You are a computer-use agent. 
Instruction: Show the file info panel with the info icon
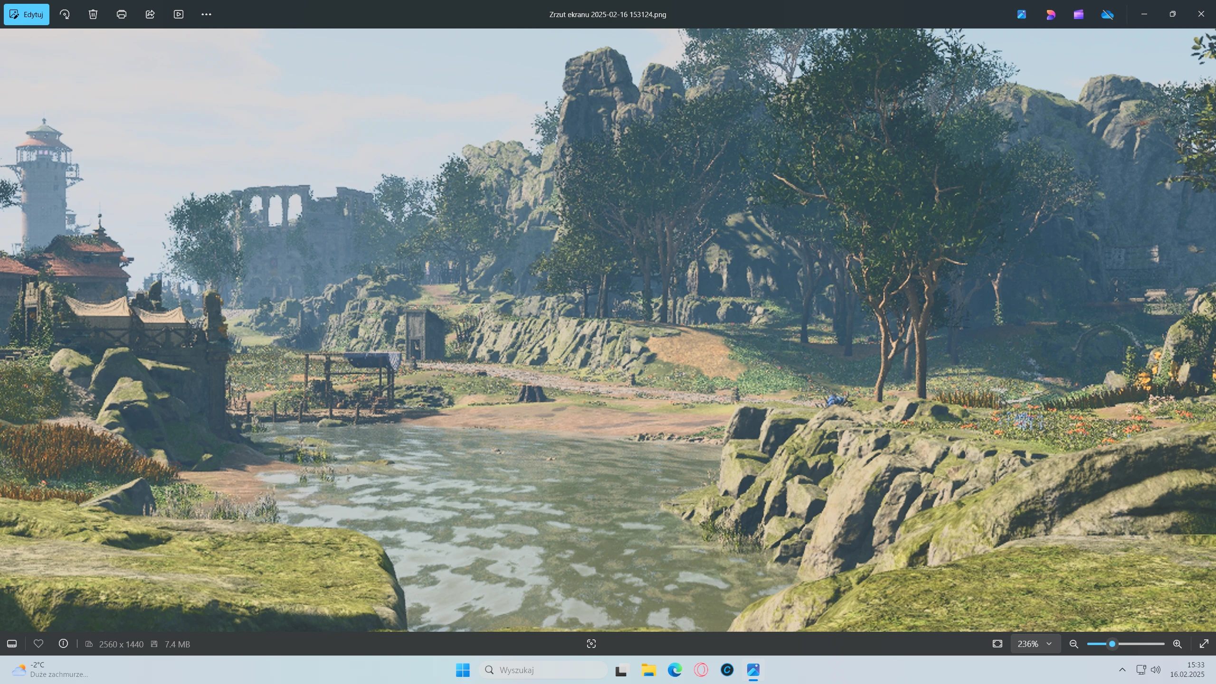[x=63, y=644]
